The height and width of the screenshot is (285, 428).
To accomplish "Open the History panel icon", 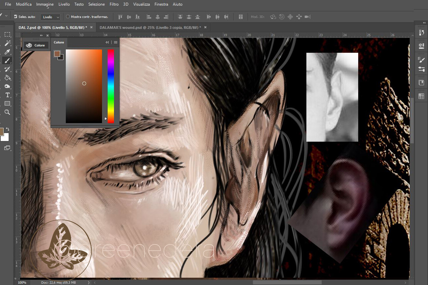I will [421, 33].
